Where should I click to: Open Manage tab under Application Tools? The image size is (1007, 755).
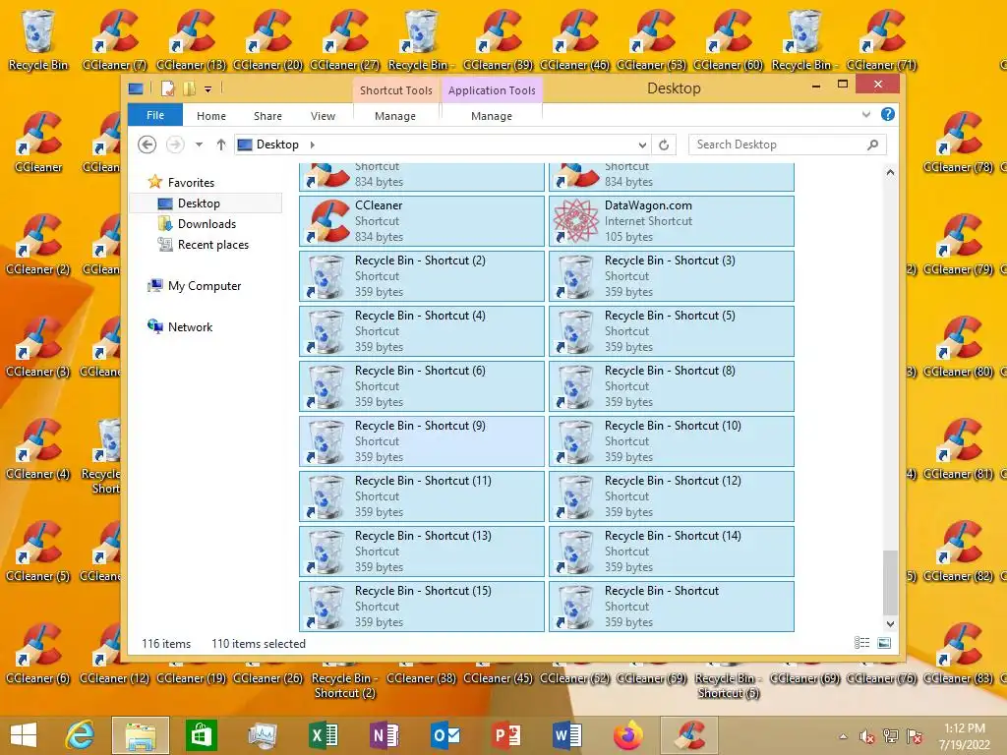[492, 116]
